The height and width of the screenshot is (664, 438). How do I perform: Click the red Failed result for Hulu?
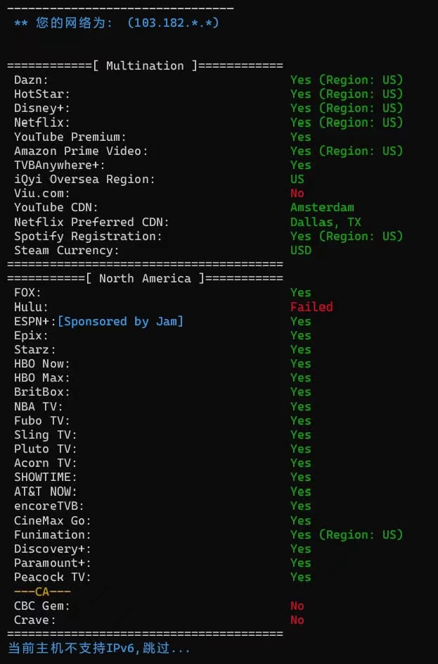click(311, 307)
